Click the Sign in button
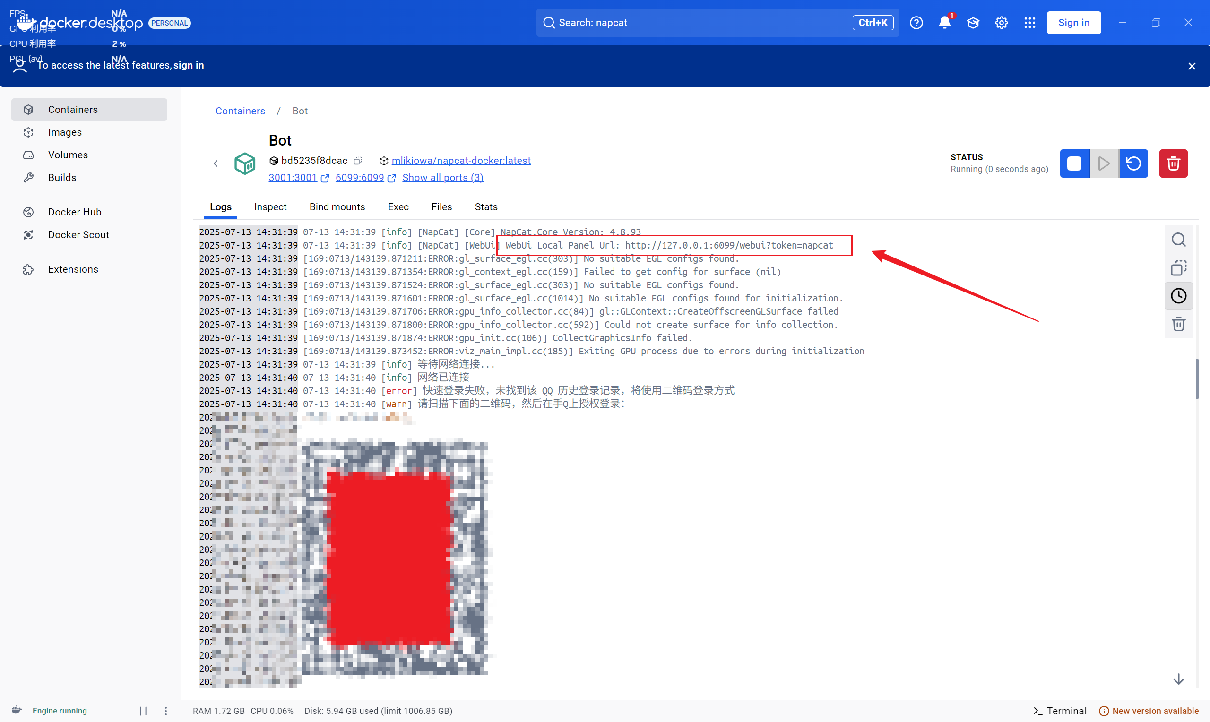This screenshot has height=722, width=1210. 1073,22
